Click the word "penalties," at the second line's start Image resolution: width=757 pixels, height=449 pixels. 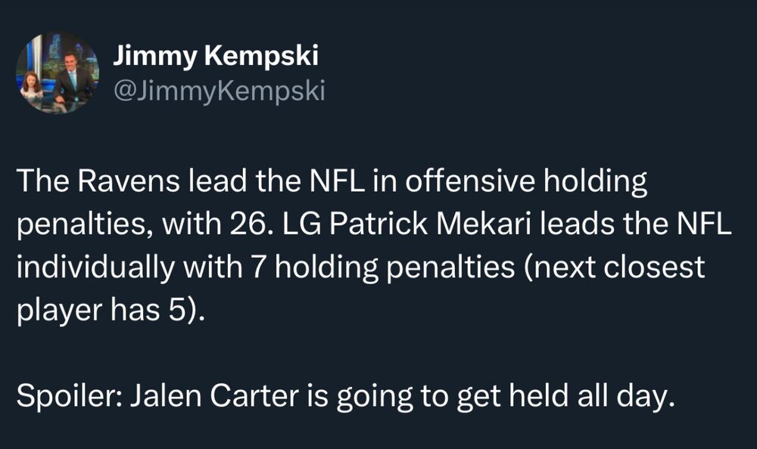point(82,224)
